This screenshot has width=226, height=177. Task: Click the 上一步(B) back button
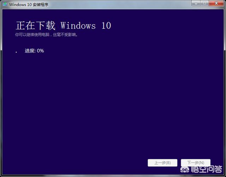coord(162,163)
